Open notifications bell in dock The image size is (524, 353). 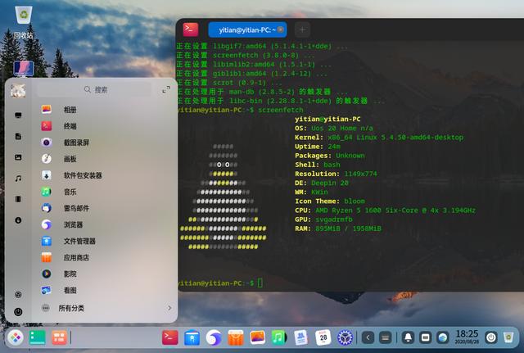pyautogui.click(x=408, y=337)
